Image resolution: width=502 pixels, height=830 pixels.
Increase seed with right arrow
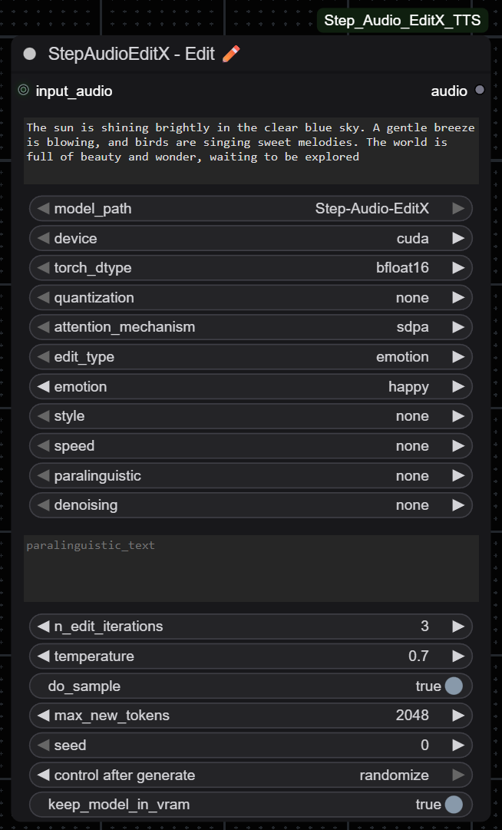[x=458, y=745]
